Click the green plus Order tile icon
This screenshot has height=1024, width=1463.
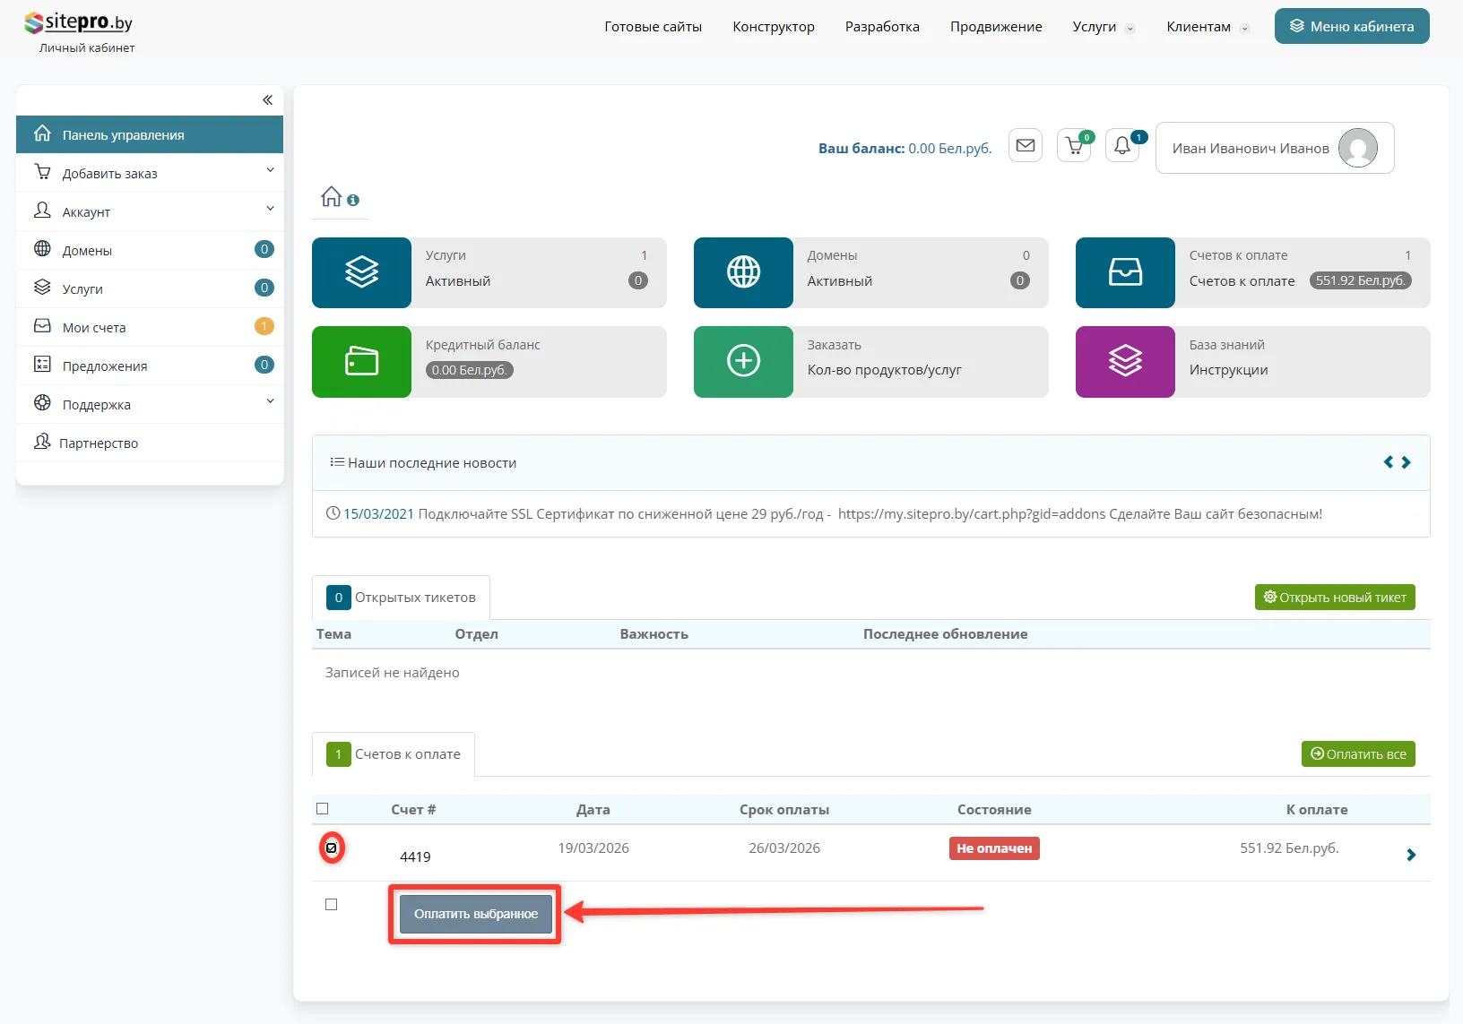pos(743,361)
